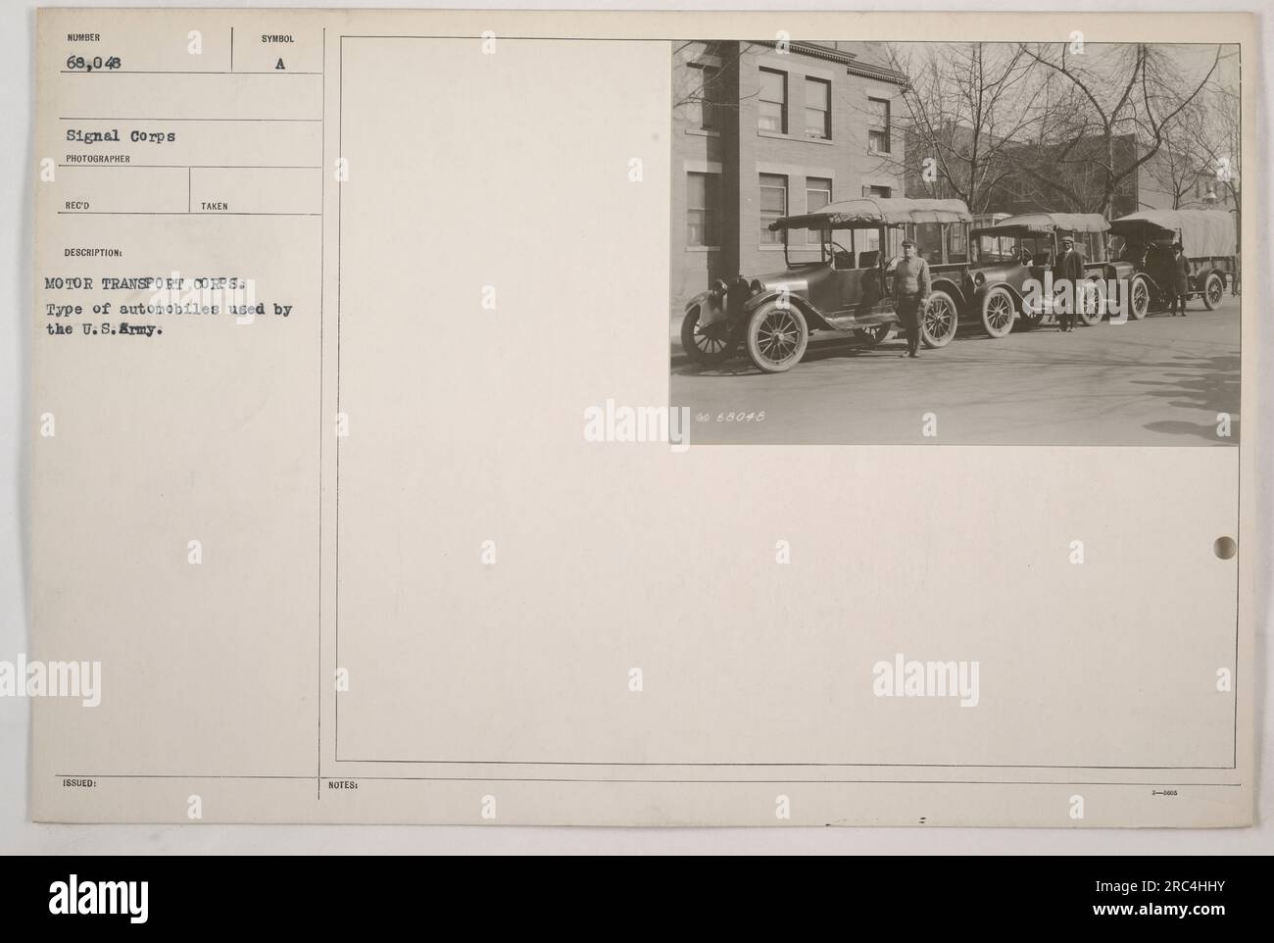Viewport: 1274px width, 943px height.
Task: Select the line "Type of automobiles used by"
Action: coord(168,310)
